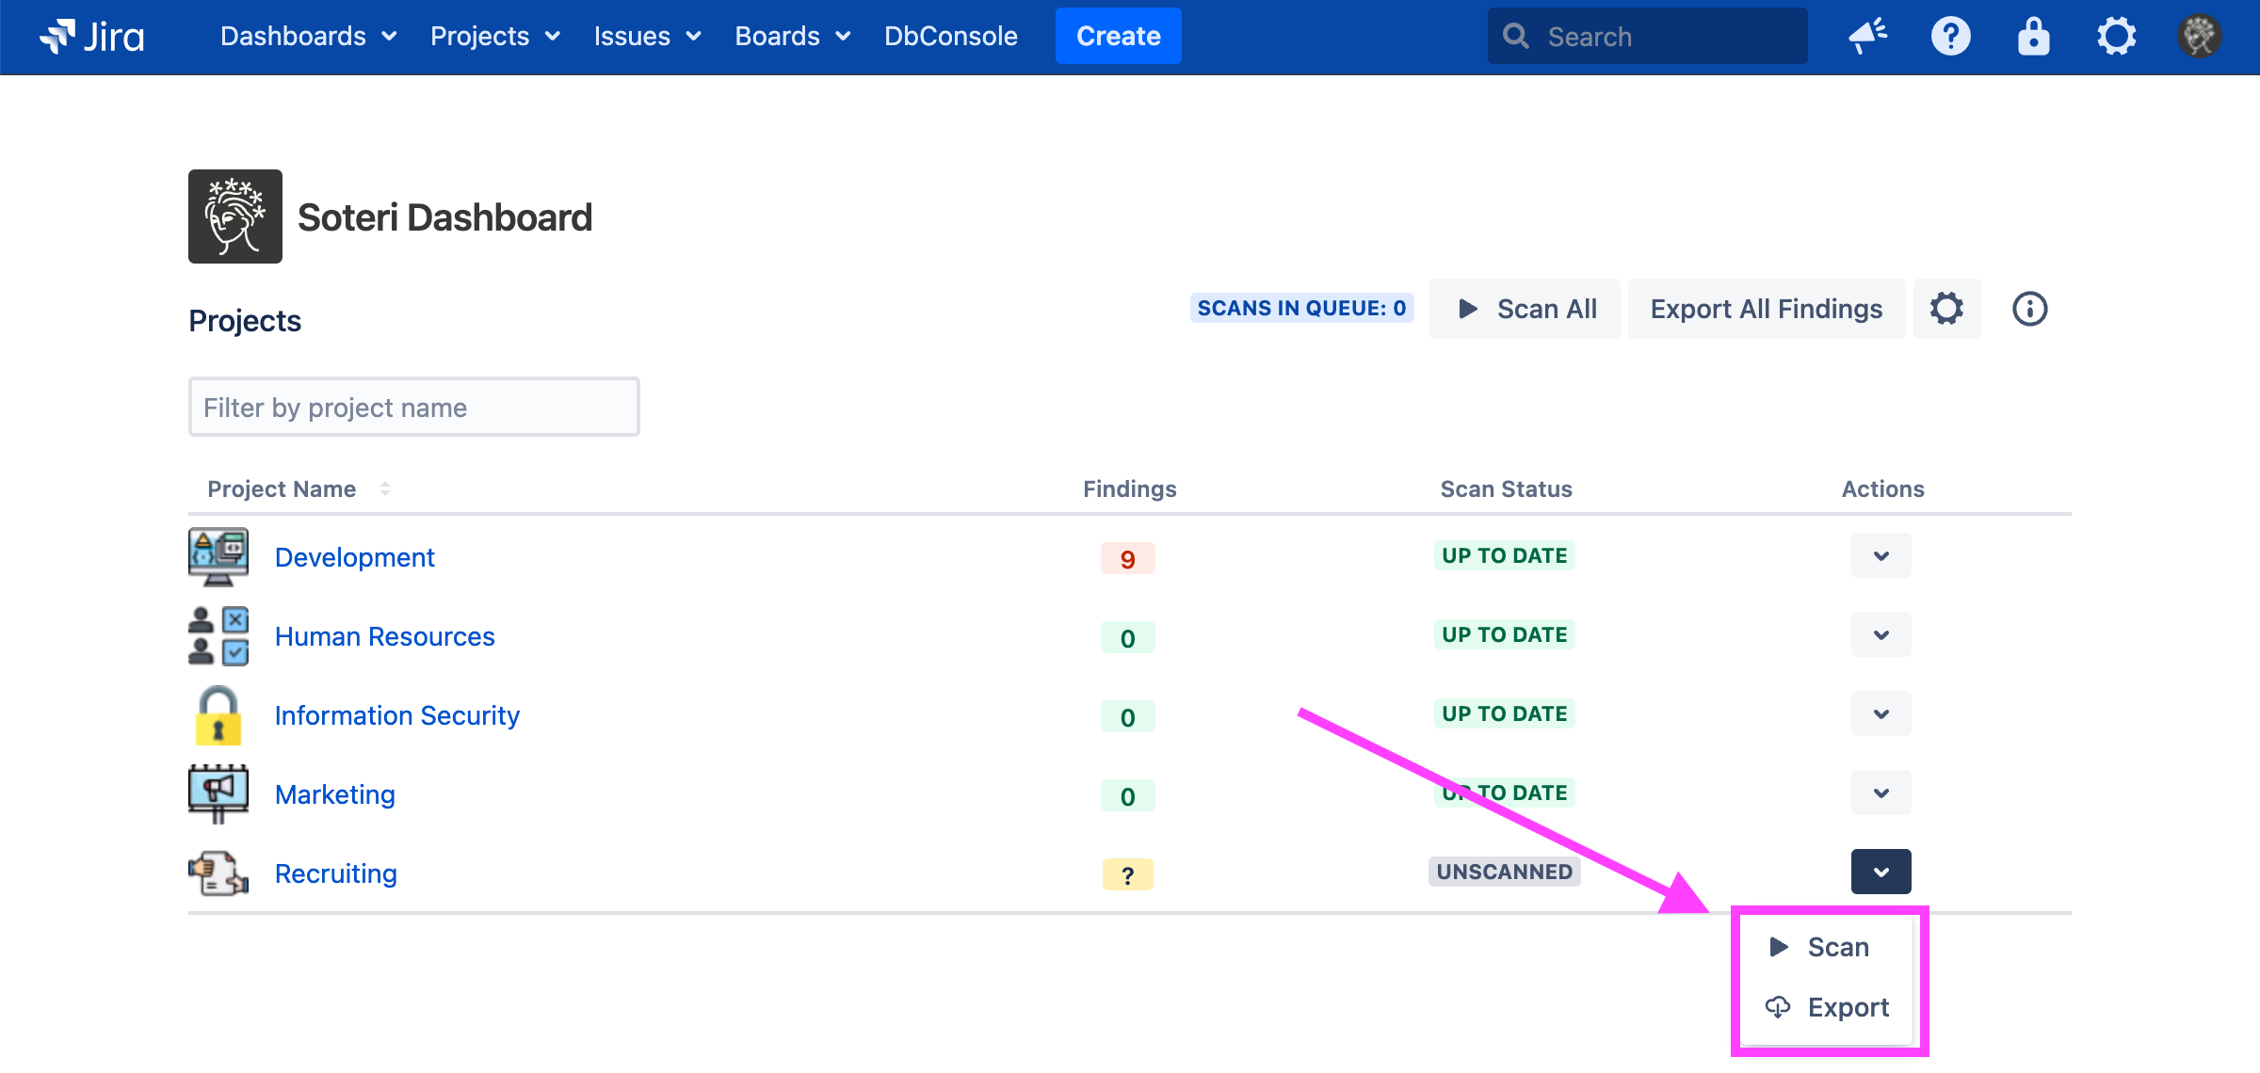This screenshot has width=2260, height=1073.
Task: Open actions dropdown for Human Resources
Action: tap(1881, 635)
